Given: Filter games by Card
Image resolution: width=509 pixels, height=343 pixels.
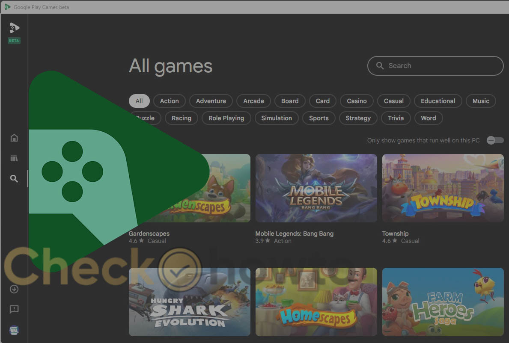Looking at the screenshot, I should click(x=323, y=101).
